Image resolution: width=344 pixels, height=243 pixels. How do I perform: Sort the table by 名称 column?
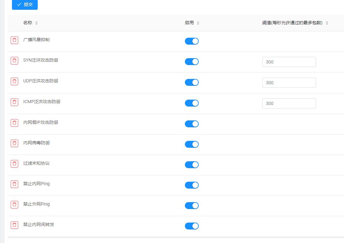pos(36,23)
